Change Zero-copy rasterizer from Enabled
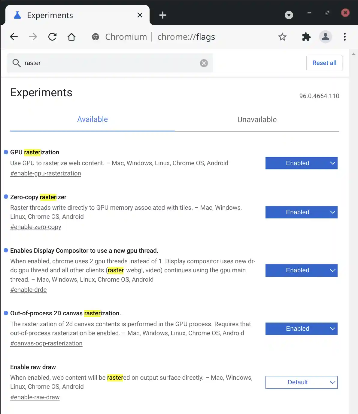 click(301, 212)
